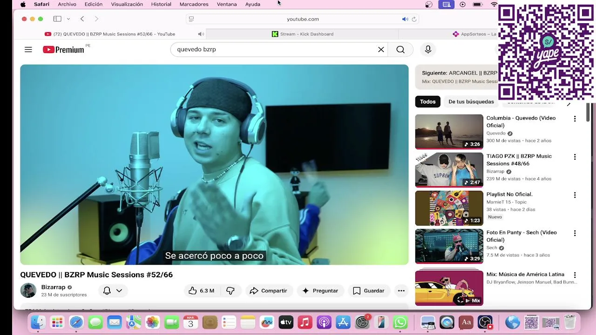Mute audio via address bar speaker icon

click(x=405, y=19)
